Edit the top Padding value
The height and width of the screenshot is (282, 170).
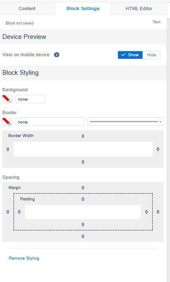tap(83, 199)
